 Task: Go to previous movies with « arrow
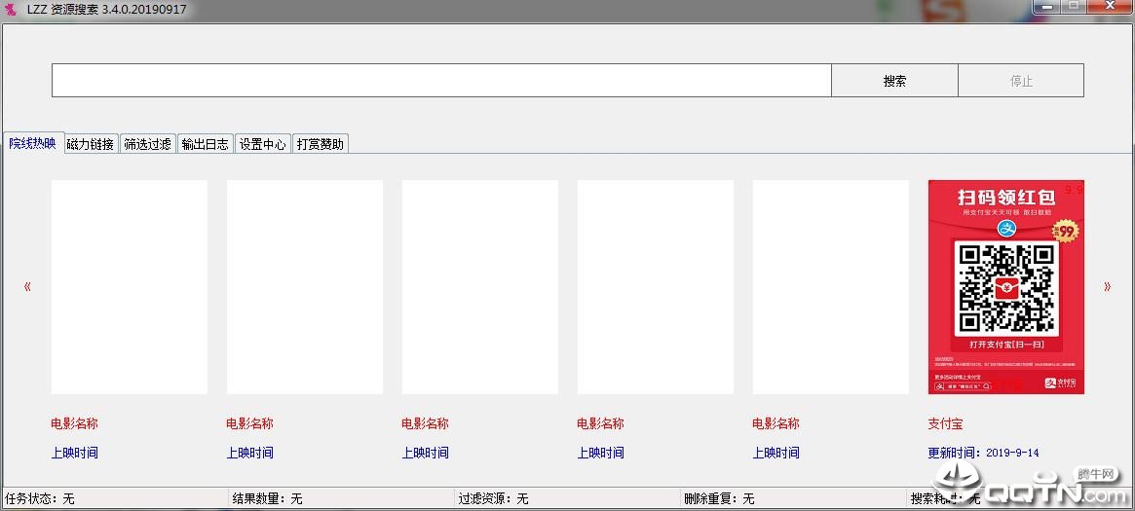pyautogui.click(x=27, y=287)
